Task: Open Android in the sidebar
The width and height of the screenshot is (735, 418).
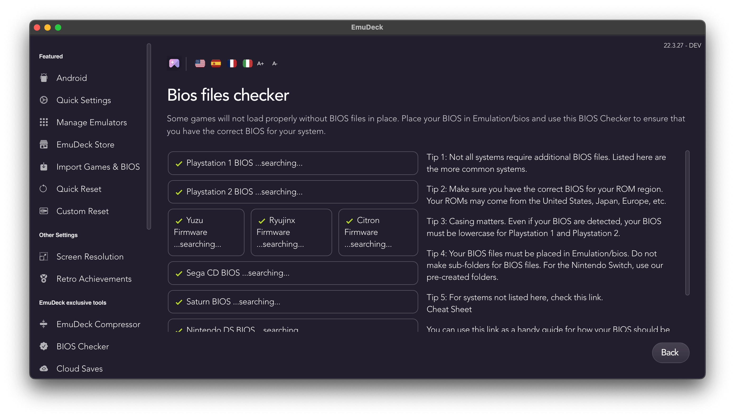Action: [x=71, y=78]
